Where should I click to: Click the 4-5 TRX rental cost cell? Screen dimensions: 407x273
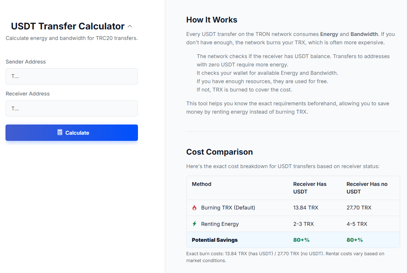pyautogui.click(x=357, y=224)
